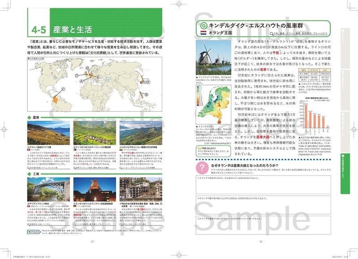The image size is (358, 259).
Task: Click page number 23
Action: tap(261, 242)
